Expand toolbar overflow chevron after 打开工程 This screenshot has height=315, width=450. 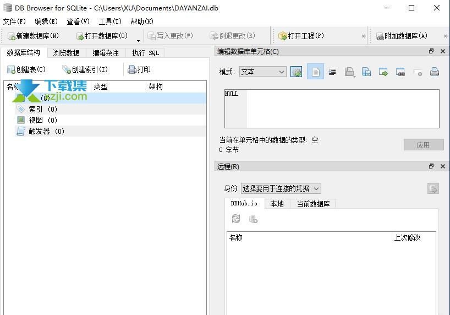(364, 36)
